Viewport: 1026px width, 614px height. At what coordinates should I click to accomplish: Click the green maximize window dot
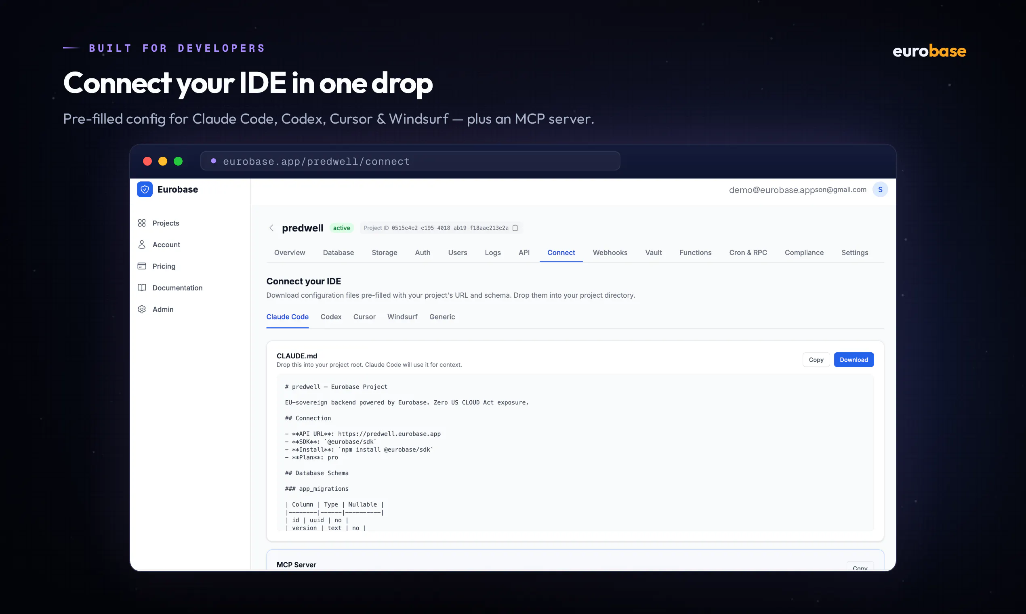click(x=178, y=161)
